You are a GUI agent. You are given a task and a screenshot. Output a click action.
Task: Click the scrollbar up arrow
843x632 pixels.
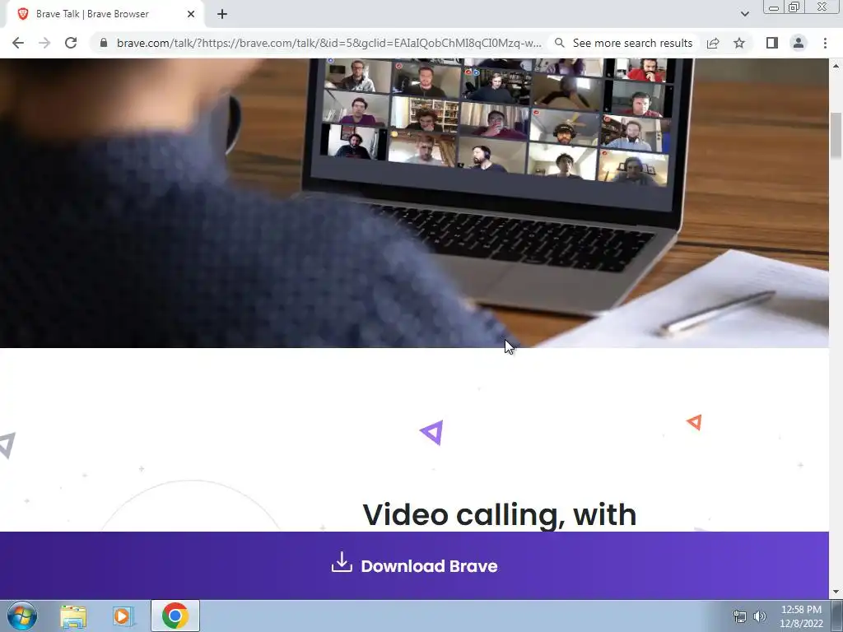pyautogui.click(x=836, y=66)
